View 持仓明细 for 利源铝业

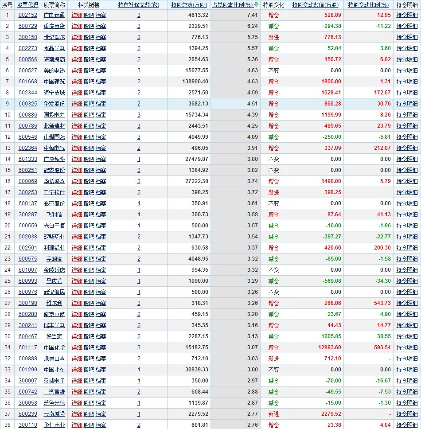click(407, 248)
